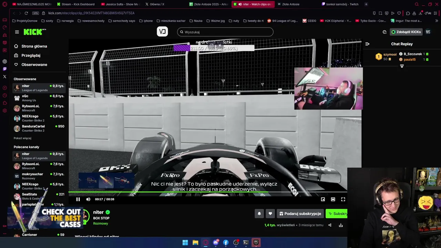Toggle the VPN badge in address bar
This screenshot has height=248, width=441.
click(35, 13)
